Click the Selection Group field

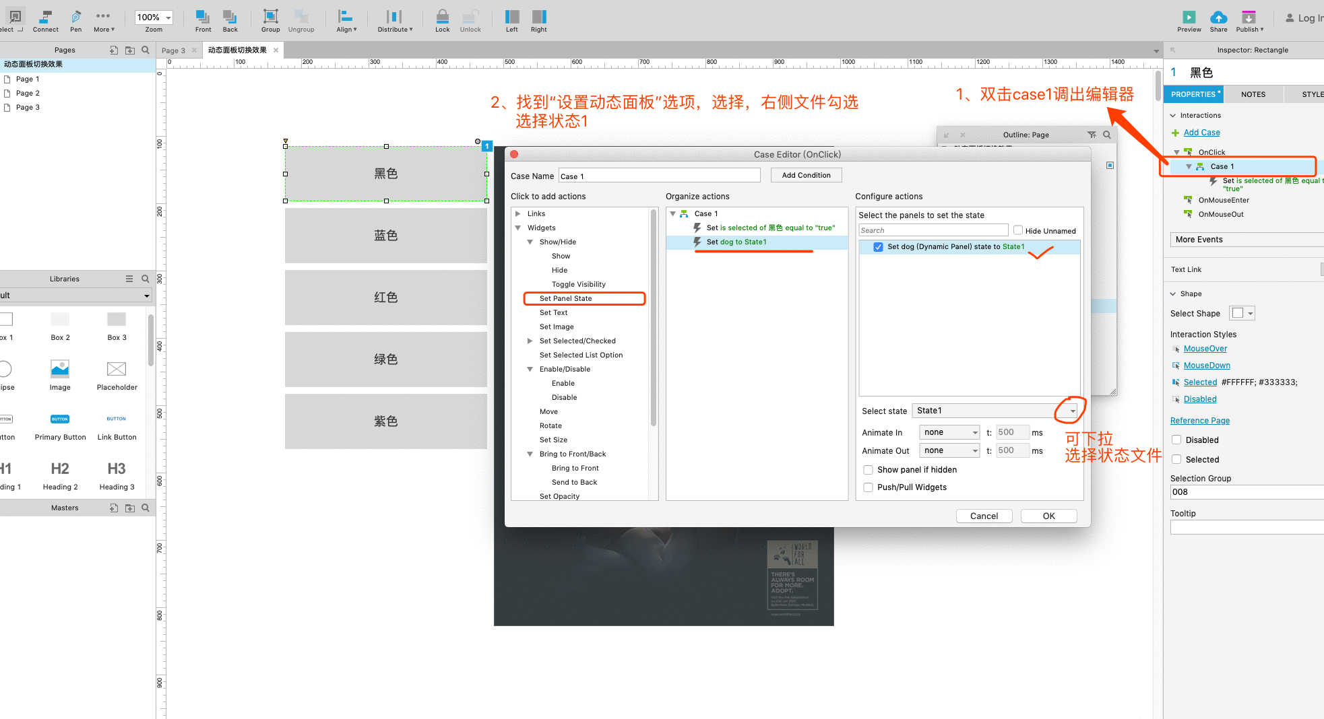(x=1247, y=492)
